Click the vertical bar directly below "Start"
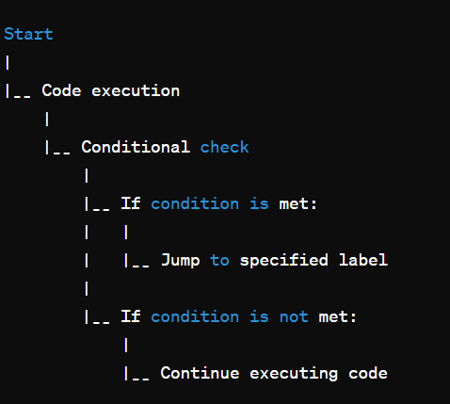This screenshot has width=450, height=404. 8,62
